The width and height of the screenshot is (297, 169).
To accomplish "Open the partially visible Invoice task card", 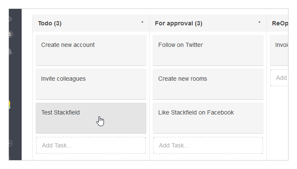I will 279,50.
